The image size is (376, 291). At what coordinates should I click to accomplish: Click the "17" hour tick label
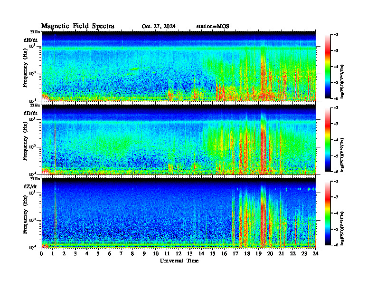pyautogui.click(x=235, y=253)
